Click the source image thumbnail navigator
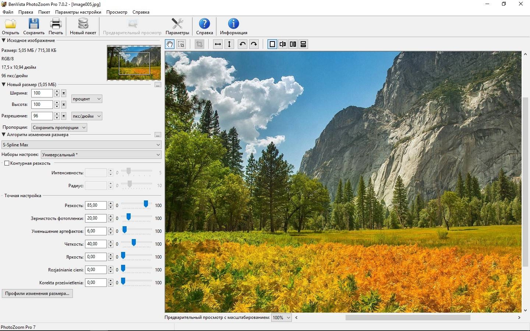The height and width of the screenshot is (331, 530). pos(134,63)
